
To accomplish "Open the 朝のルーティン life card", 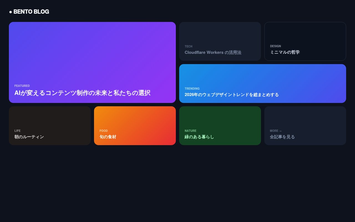I will [50, 126].
